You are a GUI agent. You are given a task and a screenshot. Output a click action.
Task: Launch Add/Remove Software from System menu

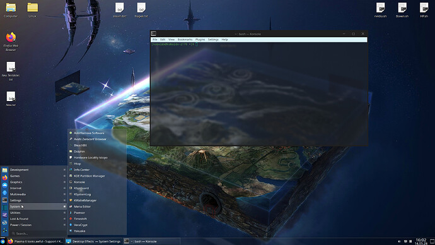tap(97, 133)
